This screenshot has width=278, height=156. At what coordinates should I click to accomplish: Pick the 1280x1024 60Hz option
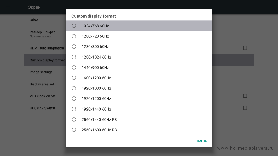click(x=139, y=57)
